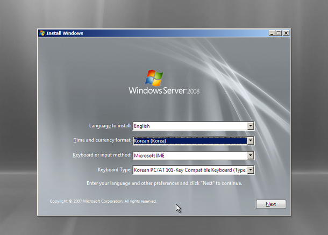Screen dimensions: 328x235
Task: Click the 'Enter your language' instruction text
Action: [165, 183]
